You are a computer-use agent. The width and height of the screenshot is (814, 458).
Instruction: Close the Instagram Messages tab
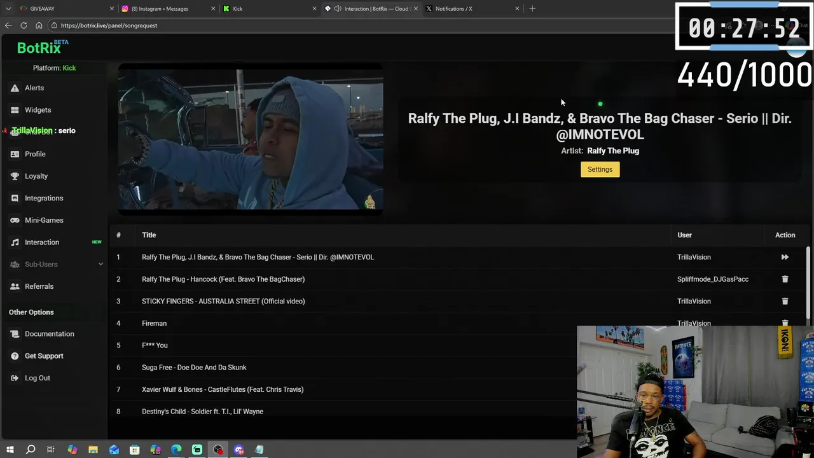[x=213, y=8]
